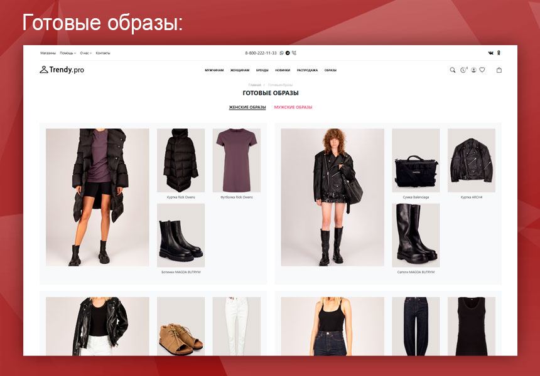Call the store via the phone icon
This screenshot has height=376, width=540.
294,53
